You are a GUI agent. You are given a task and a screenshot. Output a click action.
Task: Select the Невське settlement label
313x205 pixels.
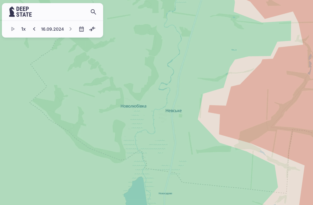pyautogui.click(x=173, y=111)
